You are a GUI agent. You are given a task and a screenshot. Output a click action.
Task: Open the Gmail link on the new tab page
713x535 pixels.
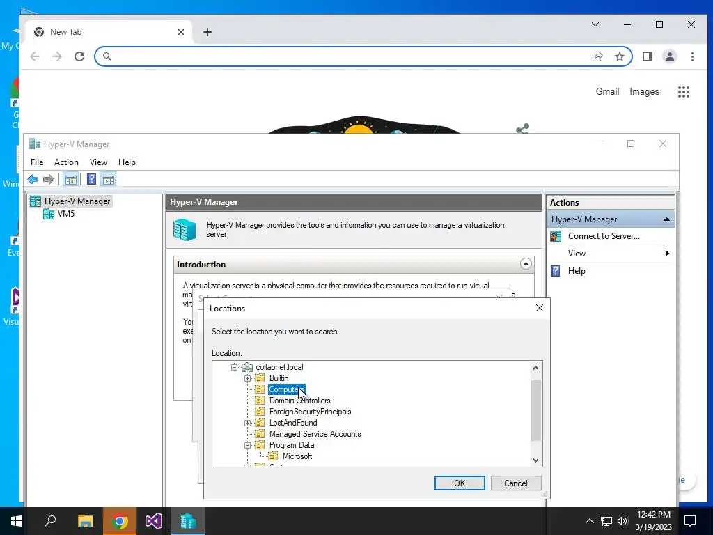[607, 91]
